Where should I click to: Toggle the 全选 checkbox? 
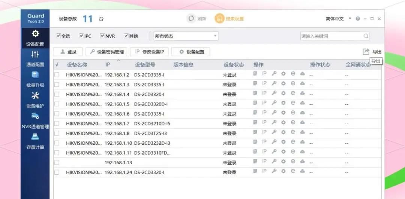coord(58,36)
